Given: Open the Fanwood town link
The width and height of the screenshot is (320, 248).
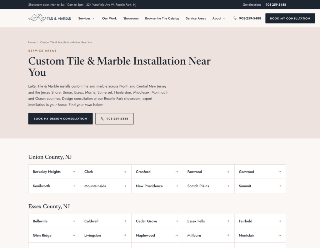Looking at the screenshot, I should click(208, 172).
